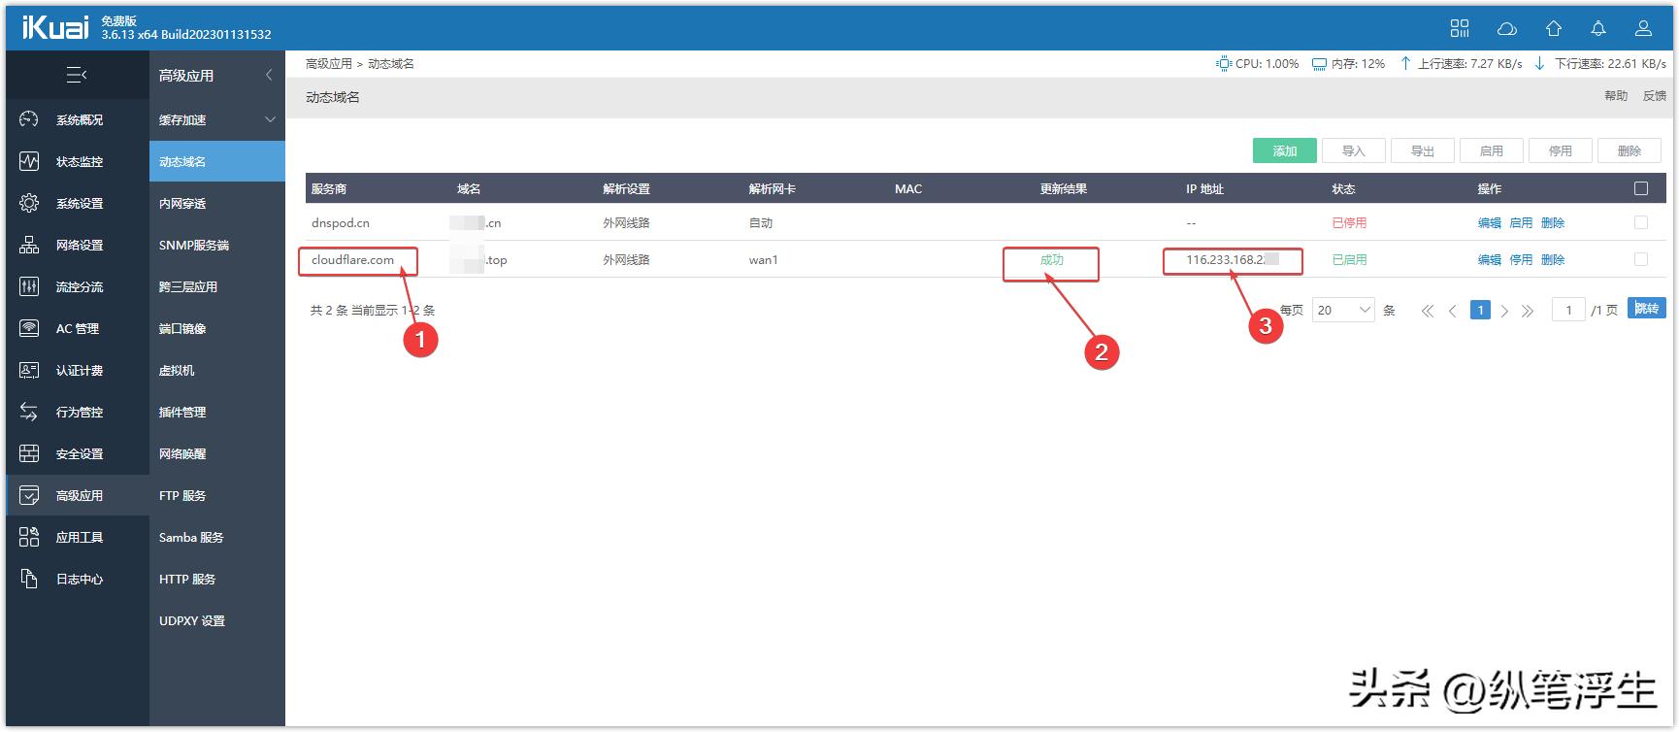Open the 帮助 help link

pos(1616,96)
